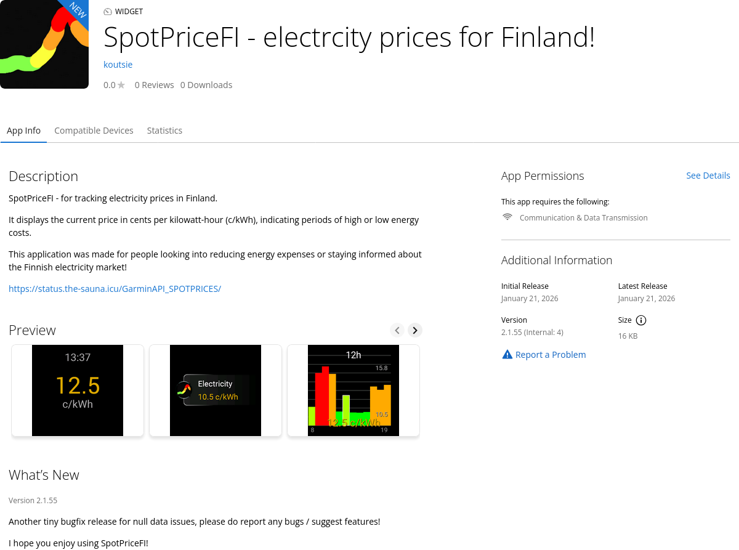Viewport: 739px width, 550px height.
Task: Show previous preview screenshots
Action: click(x=398, y=330)
